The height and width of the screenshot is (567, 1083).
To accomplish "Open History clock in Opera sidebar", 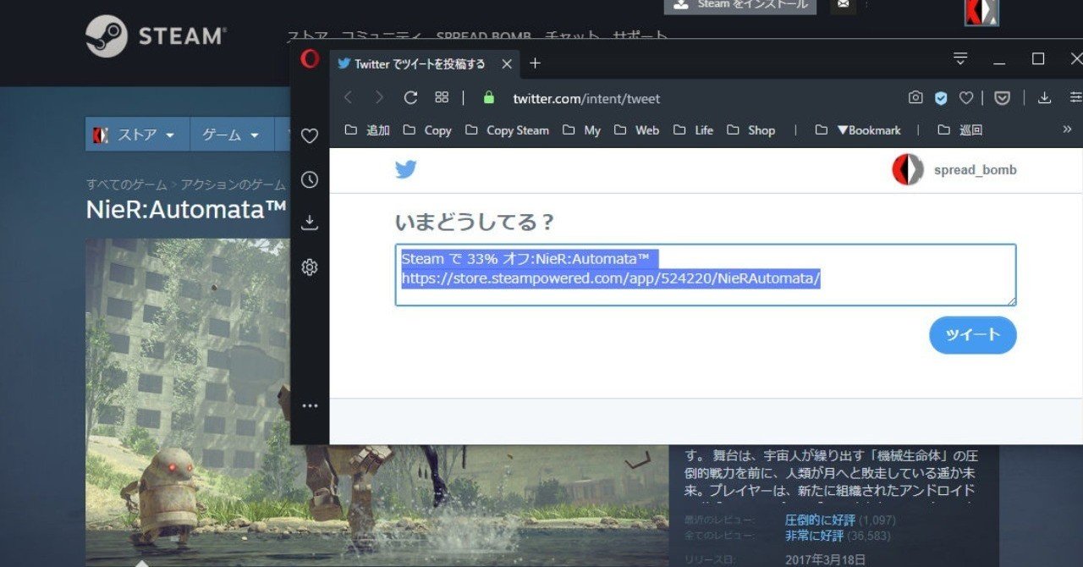I will pos(310,179).
